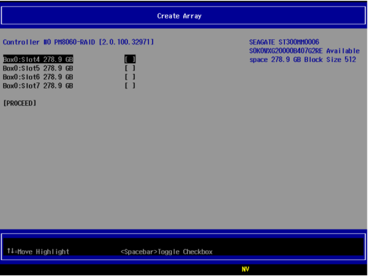Toggle the checkbox for Box0:Slot4

click(130, 59)
